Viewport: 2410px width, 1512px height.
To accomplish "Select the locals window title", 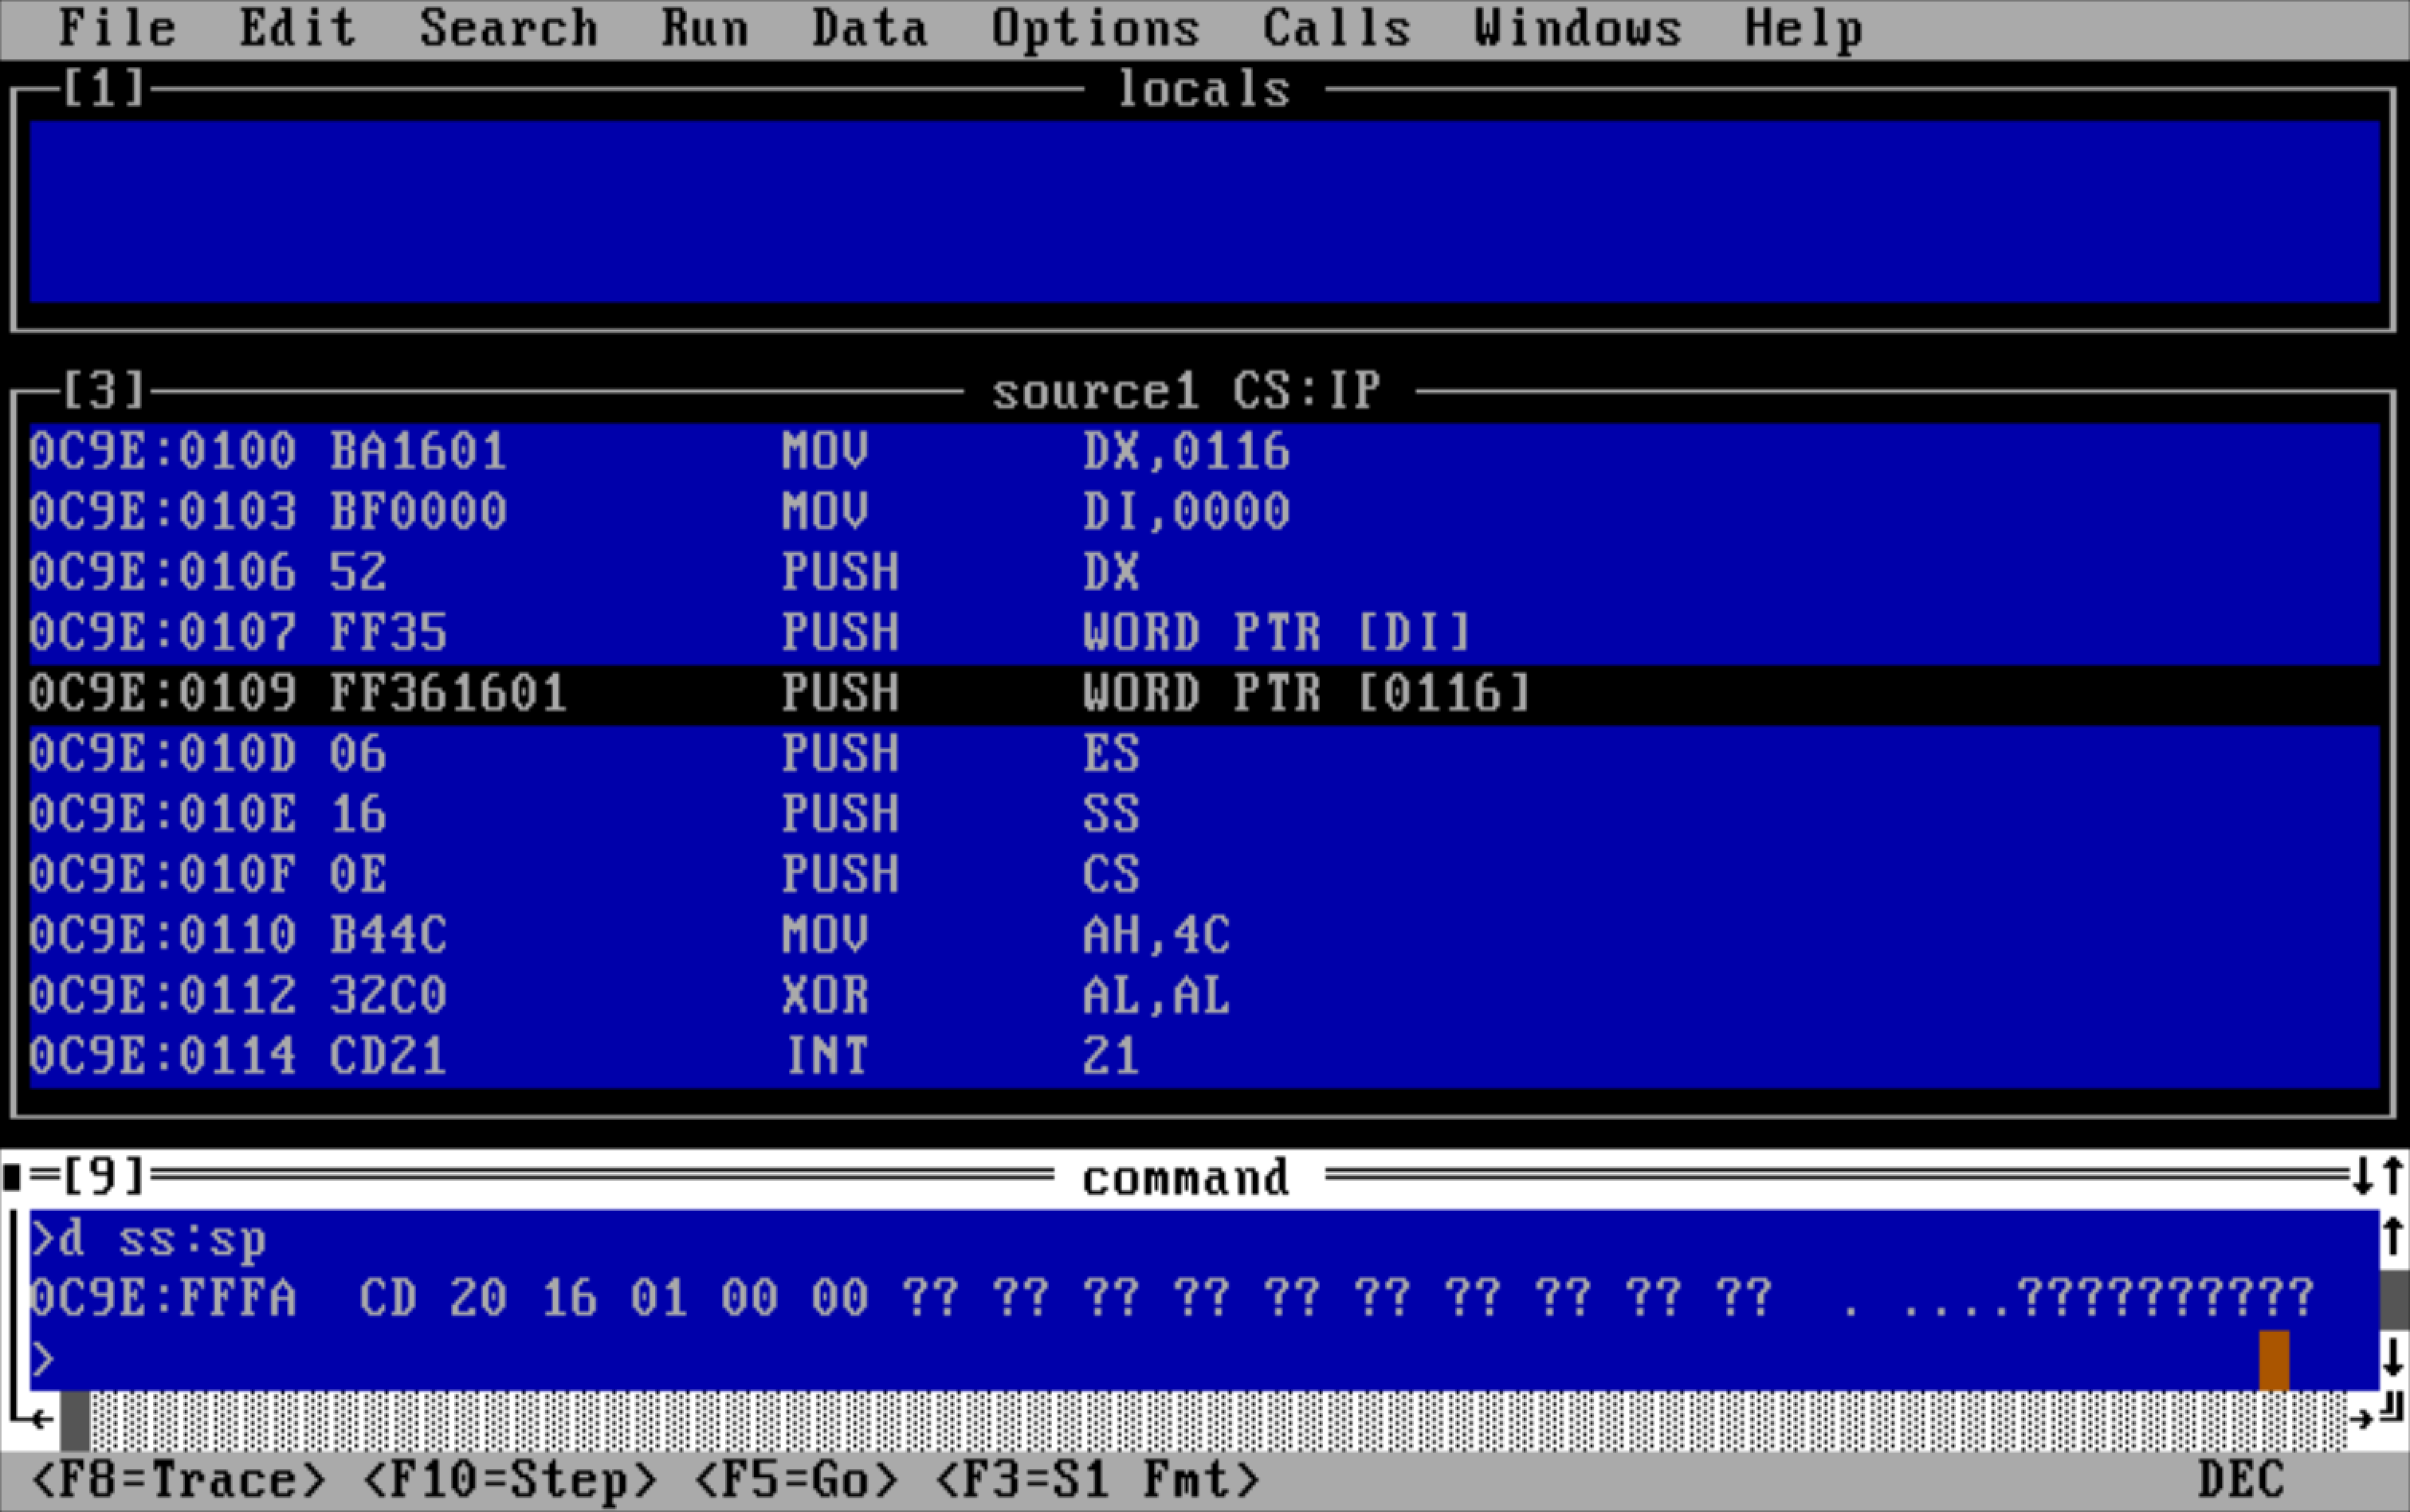I will point(1203,89).
